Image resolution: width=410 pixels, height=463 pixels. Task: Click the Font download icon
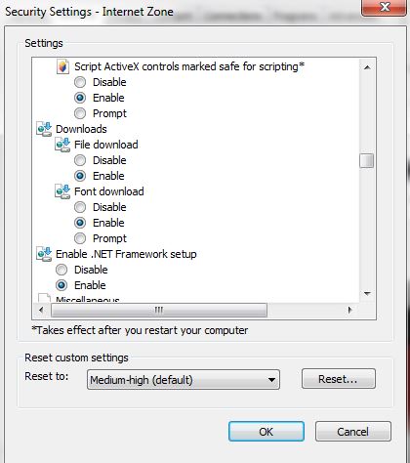pos(62,191)
